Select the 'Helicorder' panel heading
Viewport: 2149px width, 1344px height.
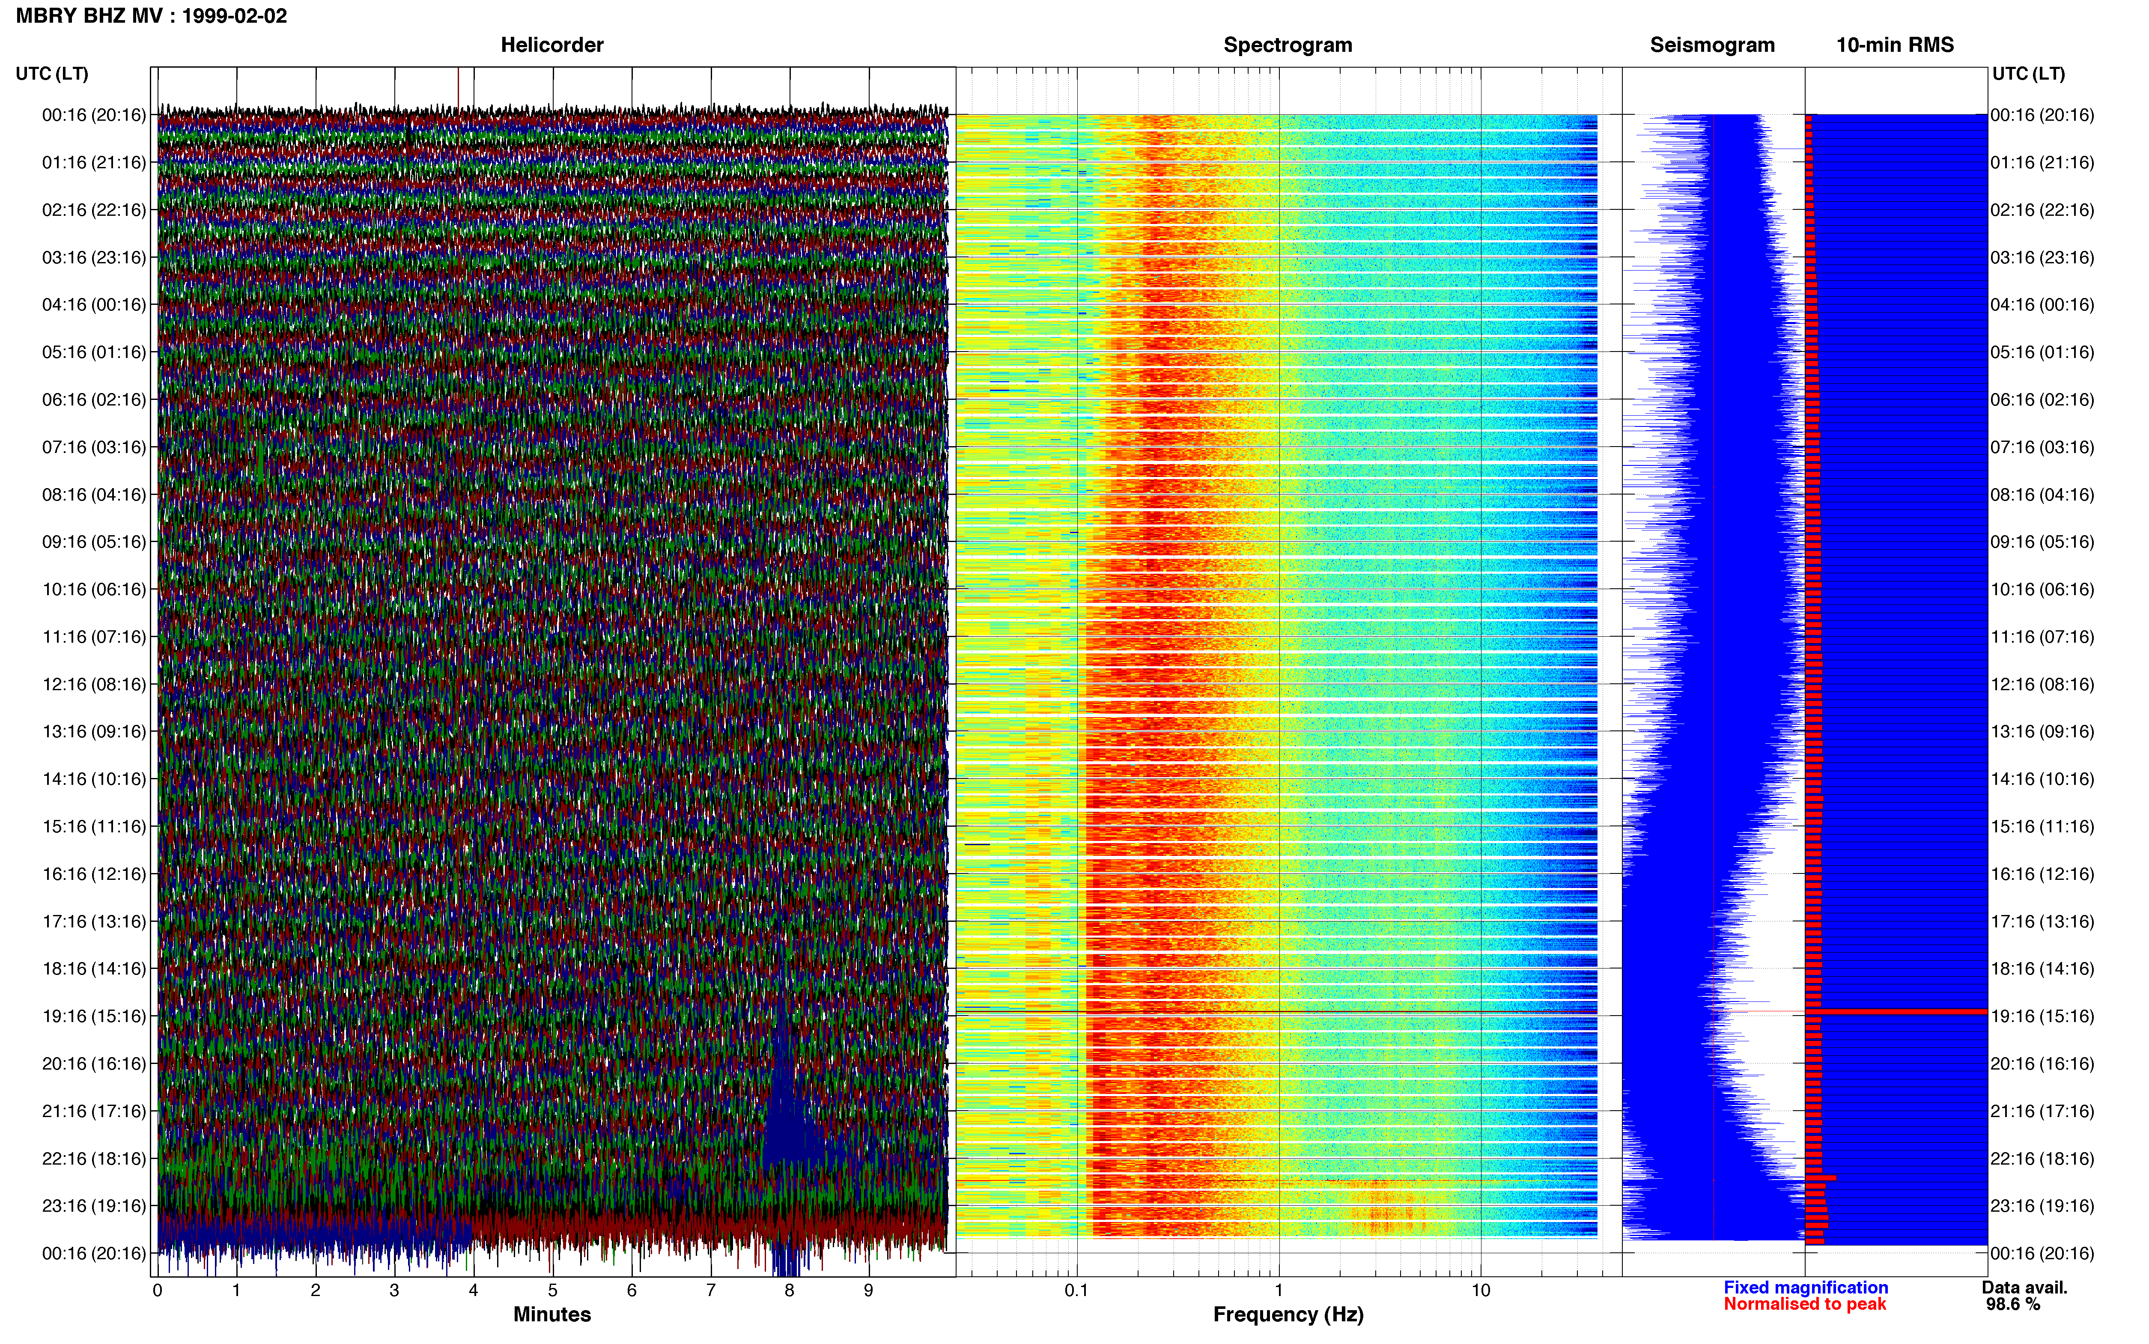[552, 45]
